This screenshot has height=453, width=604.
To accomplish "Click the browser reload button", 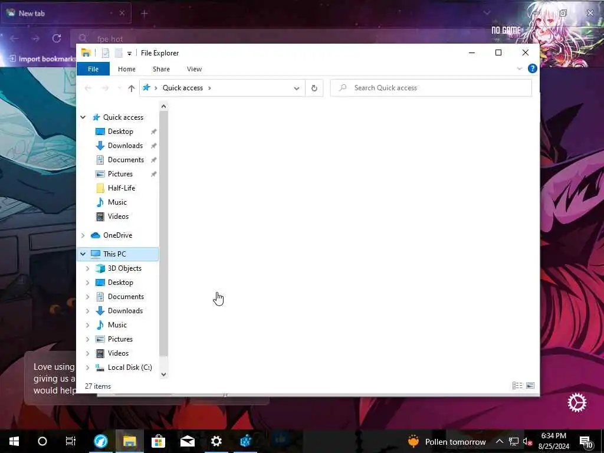I will 57,38.
